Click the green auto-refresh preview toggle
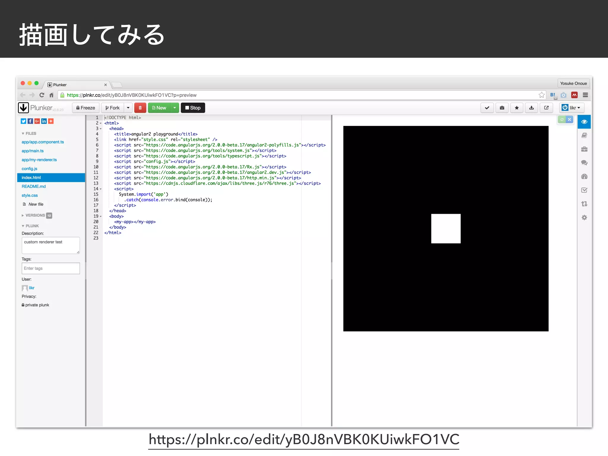Viewport: 608px width, 456px height. tap(562, 120)
